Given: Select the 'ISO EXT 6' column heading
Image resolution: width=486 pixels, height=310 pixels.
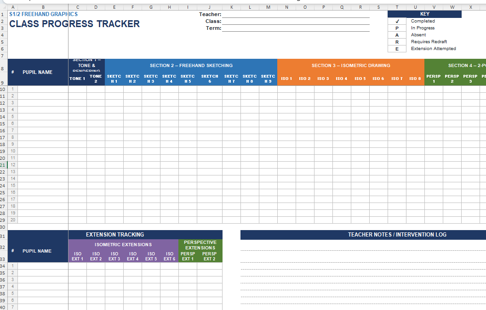Looking at the screenshot, I should pyautogui.click(x=170, y=256).
